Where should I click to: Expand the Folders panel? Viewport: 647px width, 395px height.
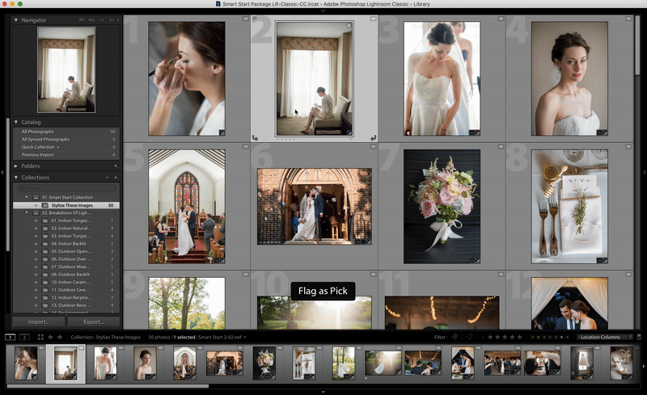[x=16, y=166]
